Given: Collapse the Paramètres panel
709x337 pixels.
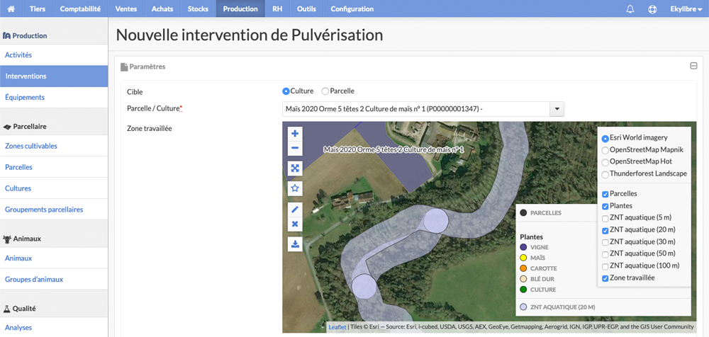Looking at the screenshot, I should tap(693, 66).
